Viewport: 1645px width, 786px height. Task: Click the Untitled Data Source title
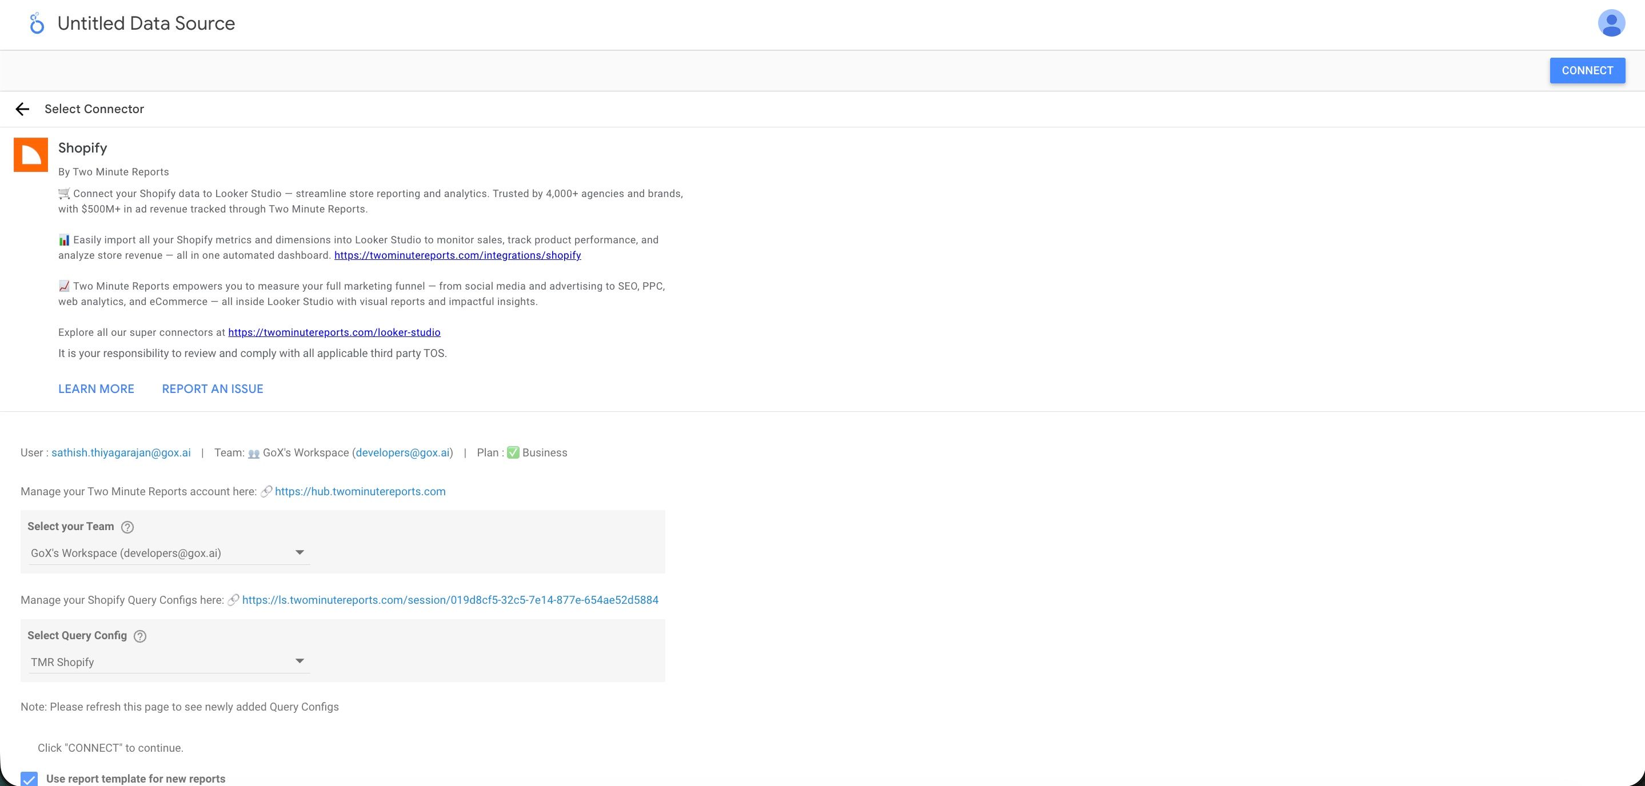pyautogui.click(x=146, y=23)
